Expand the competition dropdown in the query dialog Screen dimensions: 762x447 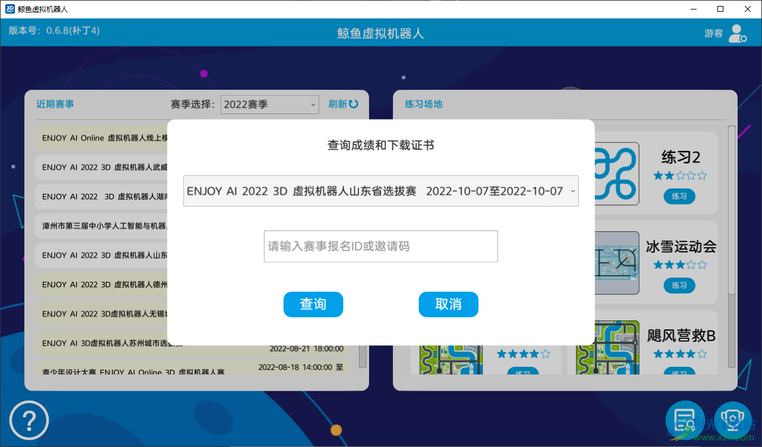[380, 191]
